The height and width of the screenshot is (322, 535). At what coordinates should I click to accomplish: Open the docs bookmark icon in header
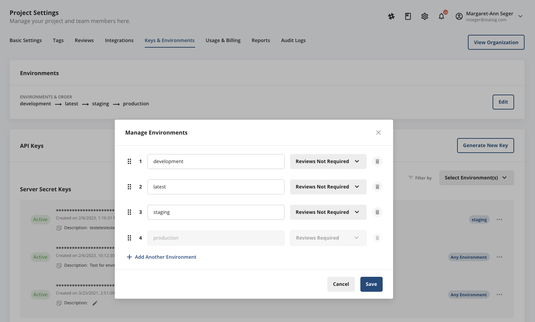pos(408,16)
